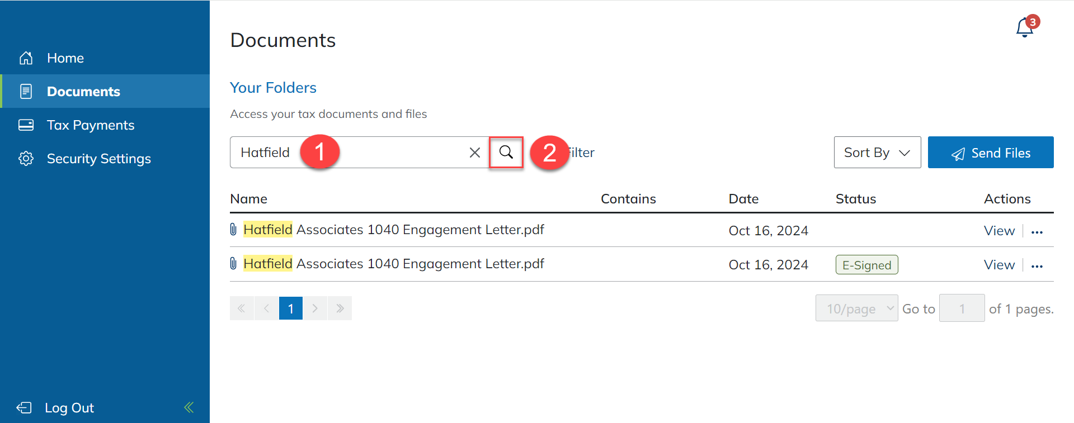This screenshot has width=1074, height=423.
Task: Click the magnifying glass search icon
Action: click(x=506, y=152)
